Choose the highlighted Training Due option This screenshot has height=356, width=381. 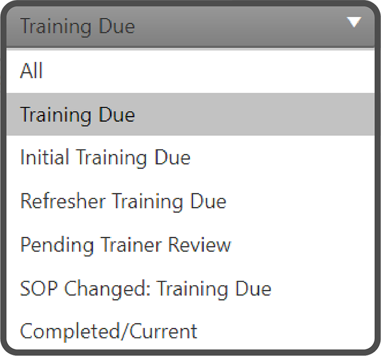click(x=78, y=114)
